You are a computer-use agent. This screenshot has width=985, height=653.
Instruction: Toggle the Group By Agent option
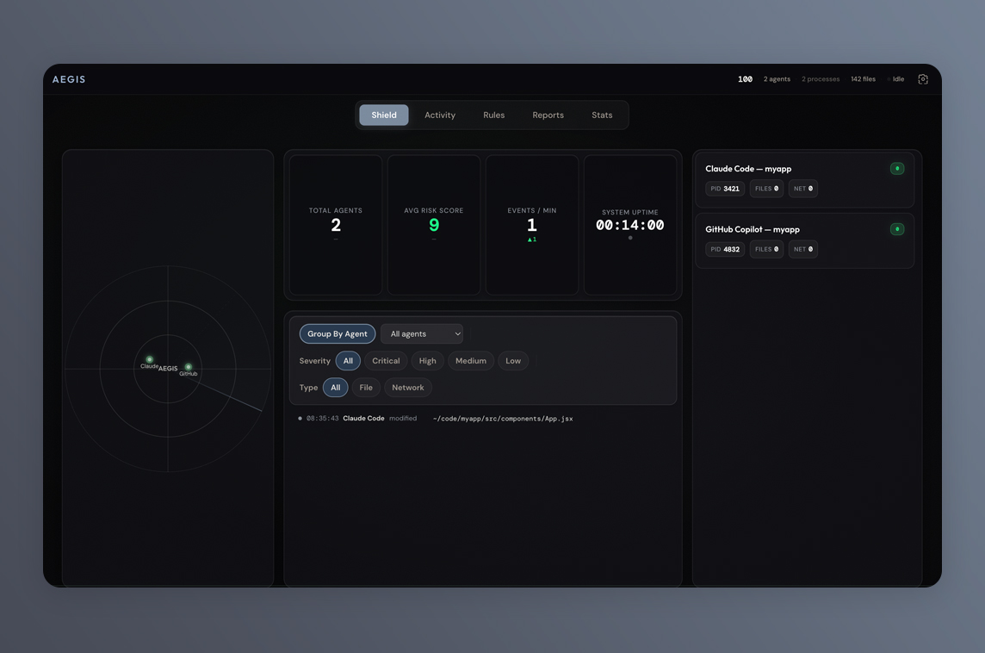pos(338,333)
